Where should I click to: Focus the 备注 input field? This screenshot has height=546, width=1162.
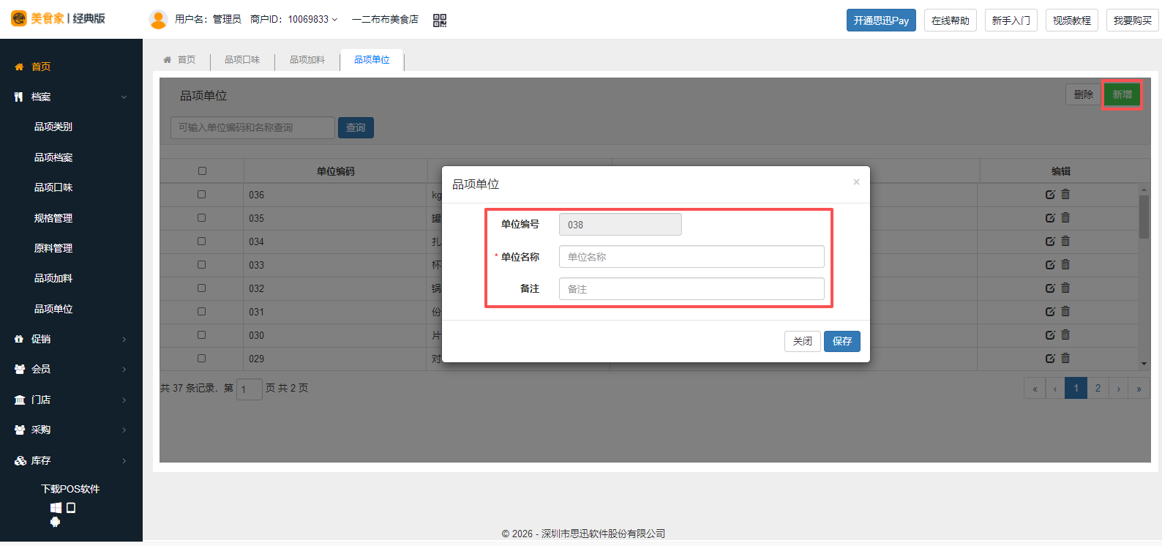pos(691,289)
